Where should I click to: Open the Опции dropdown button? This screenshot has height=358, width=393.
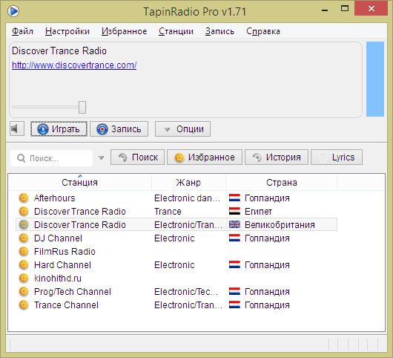click(x=182, y=128)
